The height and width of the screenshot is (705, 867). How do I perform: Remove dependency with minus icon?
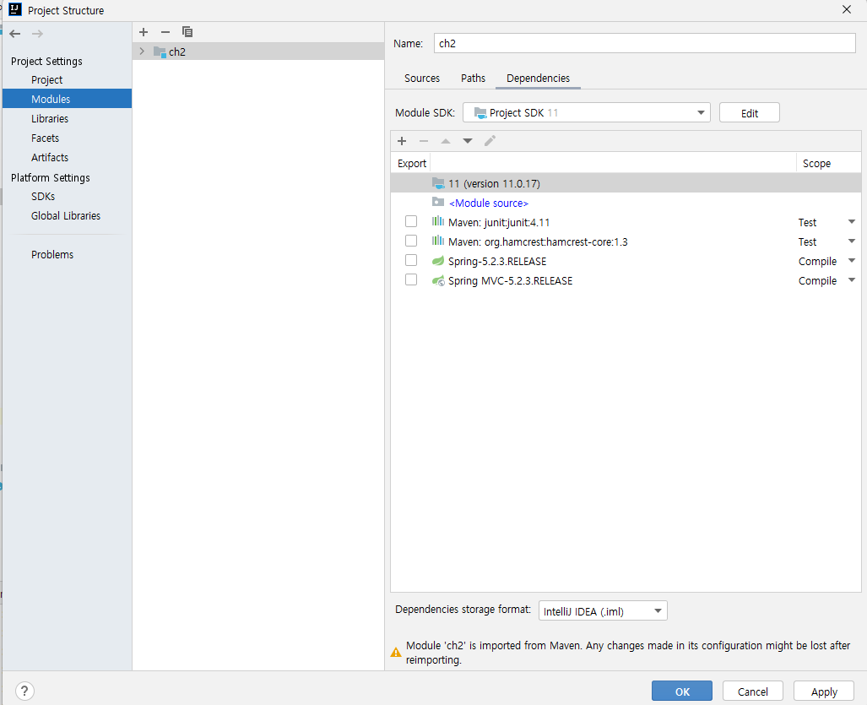pyautogui.click(x=424, y=141)
